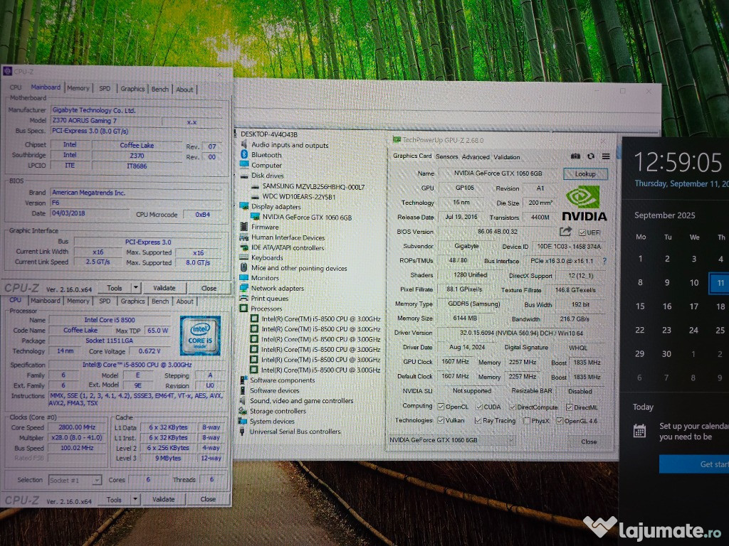Select NVIDIA GeForce GTX 1060 6GB in Device Manager

tap(307, 217)
